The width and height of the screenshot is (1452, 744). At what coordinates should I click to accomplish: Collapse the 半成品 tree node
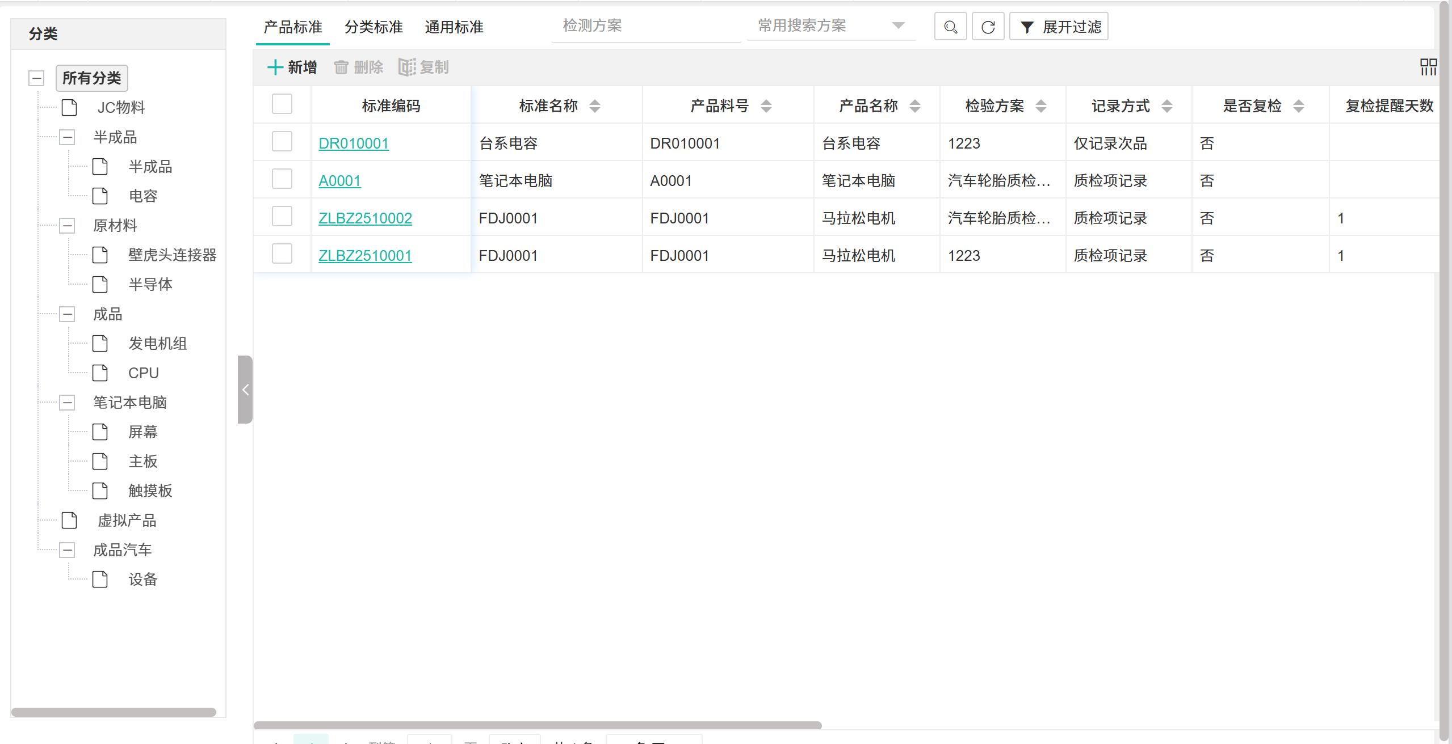[67, 137]
